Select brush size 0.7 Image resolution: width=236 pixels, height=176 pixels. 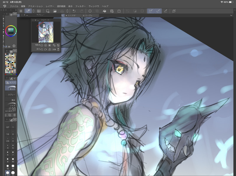(x=8, y=126)
